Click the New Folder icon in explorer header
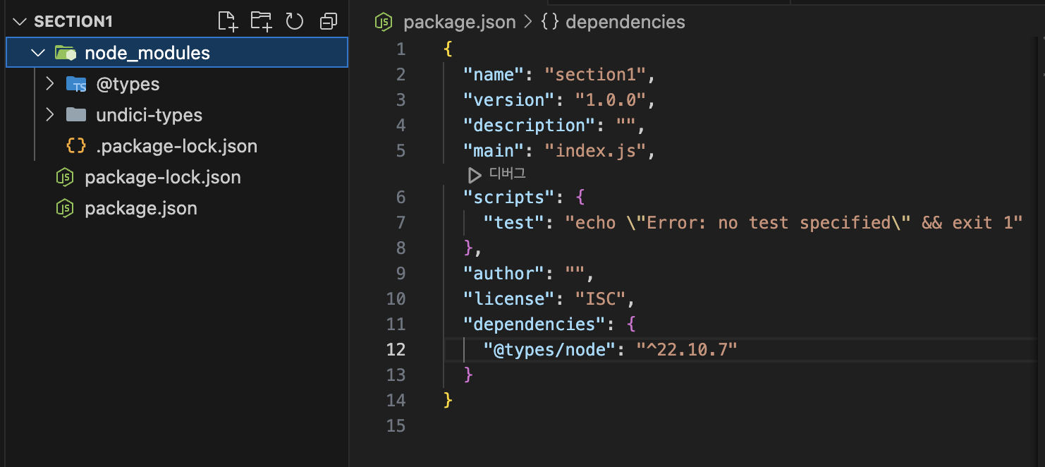 click(x=262, y=22)
